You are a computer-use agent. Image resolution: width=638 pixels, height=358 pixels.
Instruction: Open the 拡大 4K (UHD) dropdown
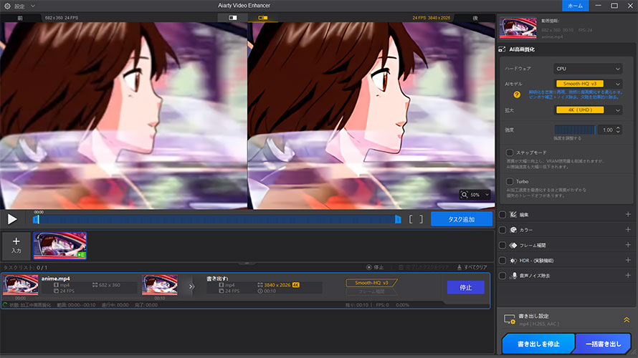click(x=588, y=110)
